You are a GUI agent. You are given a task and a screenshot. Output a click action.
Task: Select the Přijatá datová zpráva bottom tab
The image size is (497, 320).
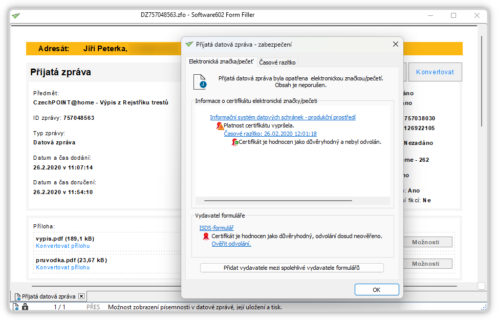point(49,296)
